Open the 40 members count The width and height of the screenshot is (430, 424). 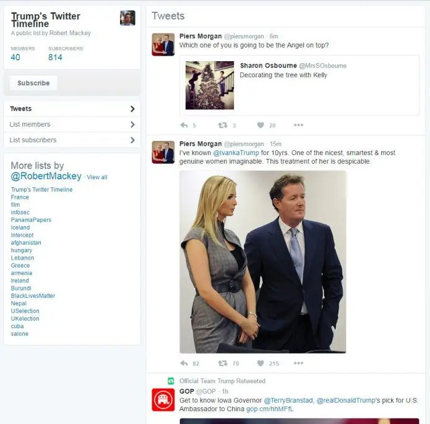[x=15, y=57]
